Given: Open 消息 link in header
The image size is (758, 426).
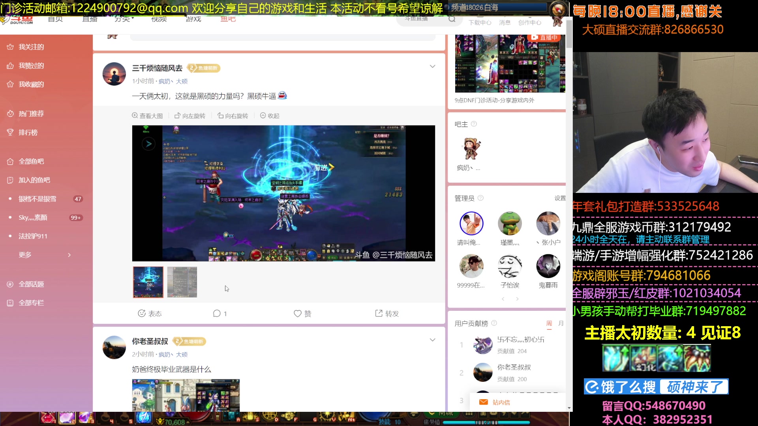Looking at the screenshot, I should 505,22.
